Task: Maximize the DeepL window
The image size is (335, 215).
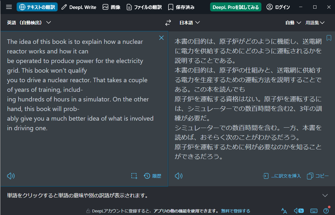Action: click(315, 7)
